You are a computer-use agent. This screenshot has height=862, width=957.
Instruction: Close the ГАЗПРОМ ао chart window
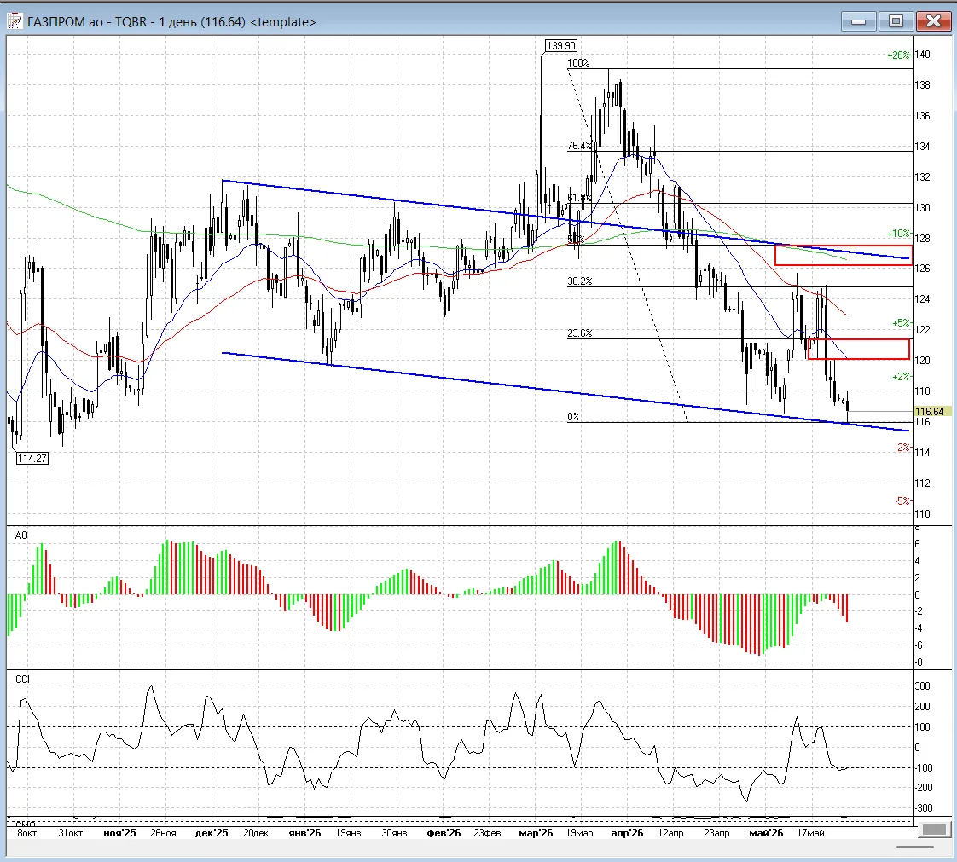pyautogui.click(x=933, y=21)
